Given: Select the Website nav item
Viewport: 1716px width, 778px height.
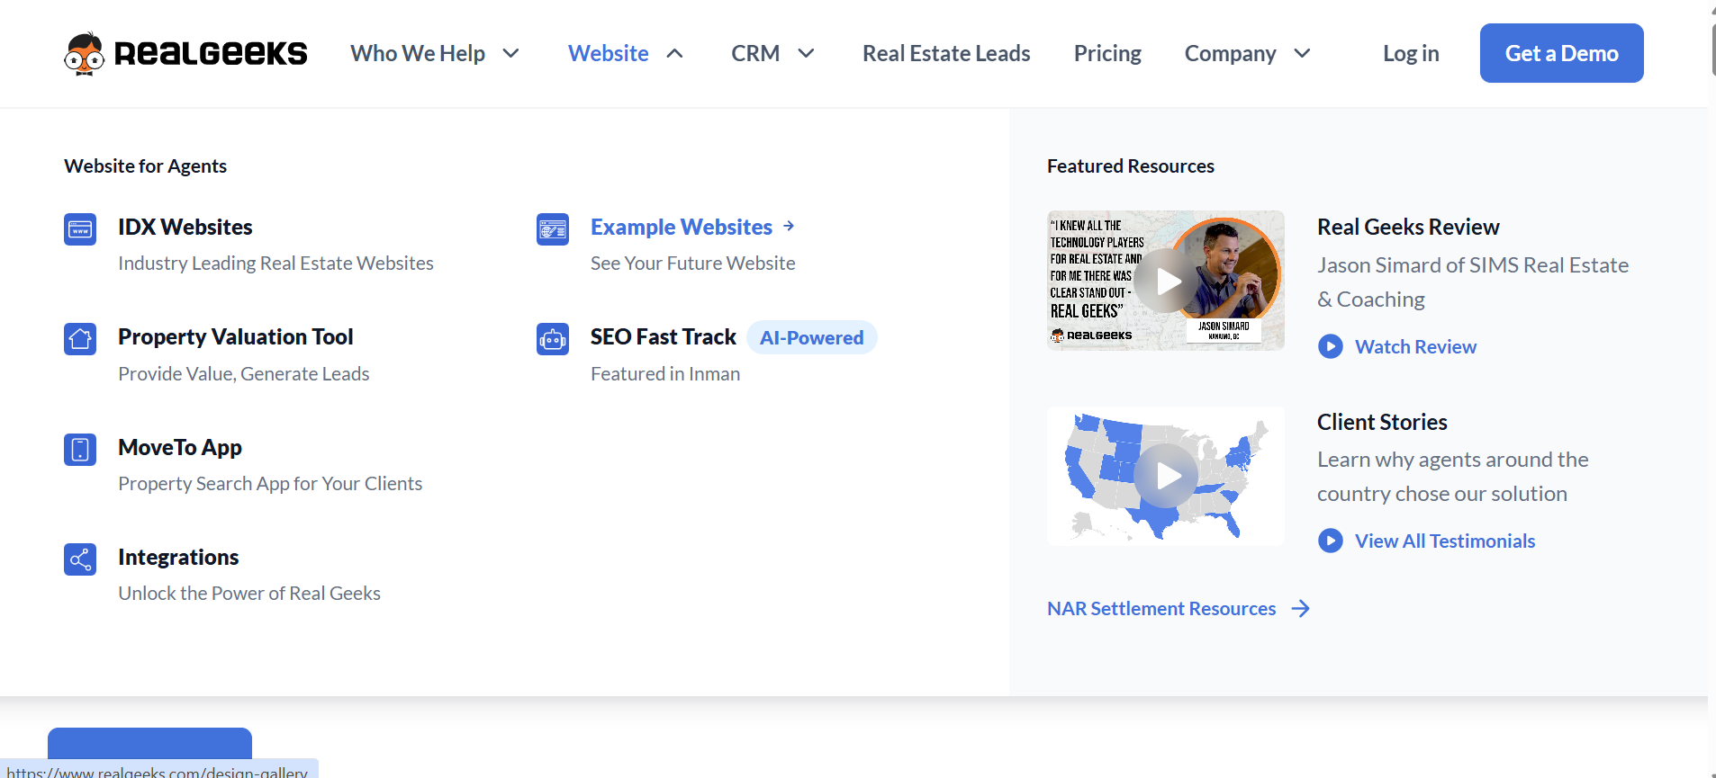Looking at the screenshot, I should coord(609,53).
